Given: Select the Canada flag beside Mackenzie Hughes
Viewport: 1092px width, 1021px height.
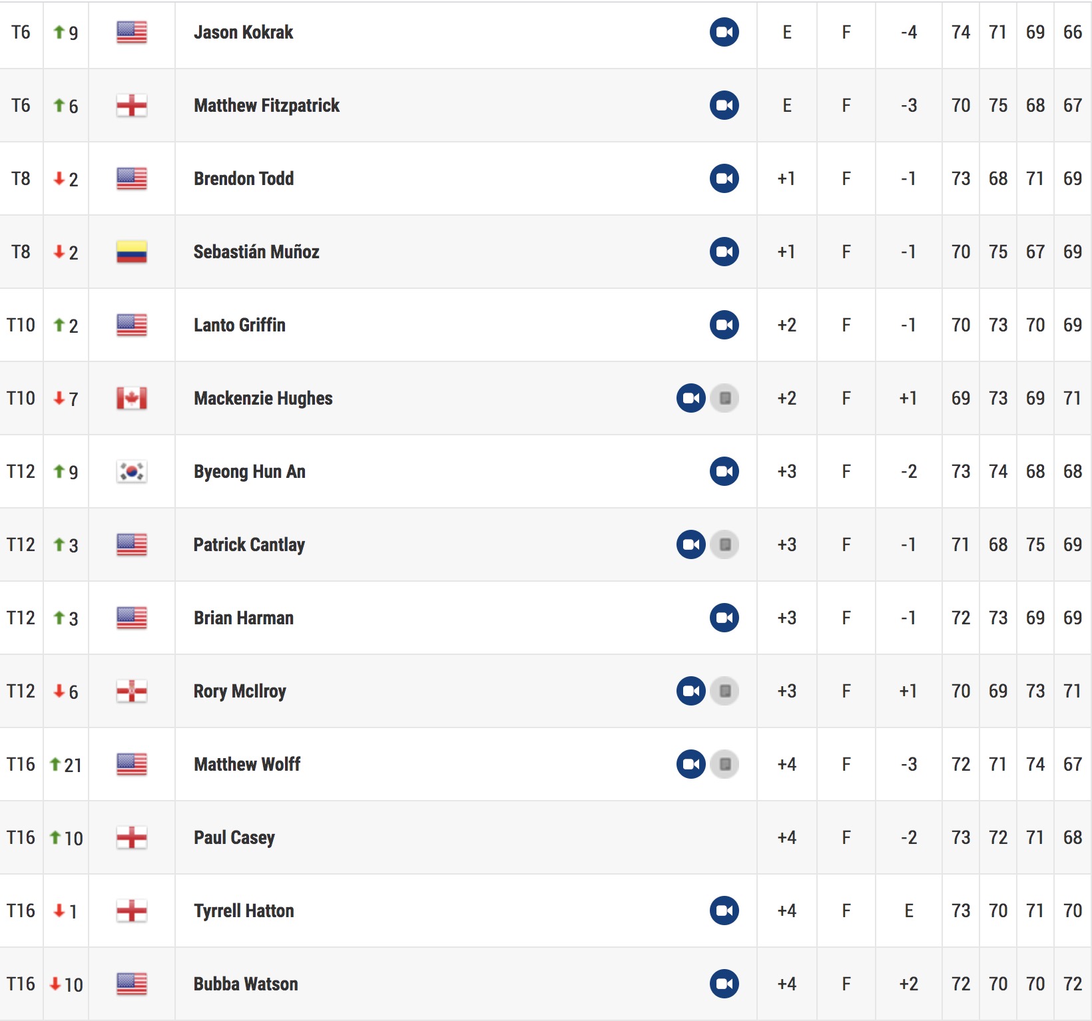Looking at the screenshot, I should click(132, 398).
